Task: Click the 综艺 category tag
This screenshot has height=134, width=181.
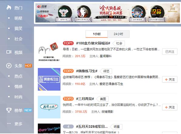Action: pyautogui.click(x=106, y=71)
